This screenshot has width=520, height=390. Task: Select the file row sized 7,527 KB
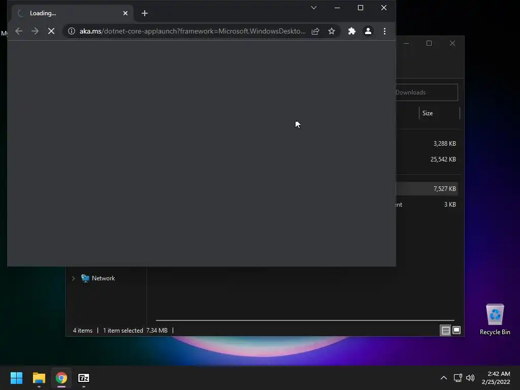[x=427, y=189]
